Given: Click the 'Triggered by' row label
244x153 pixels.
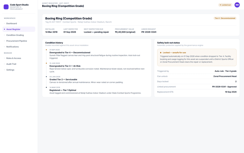Looking at the screenshot, I should (x=163, y=71).
